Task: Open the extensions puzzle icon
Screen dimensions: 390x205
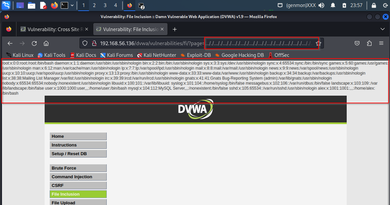Action: [369, 43]
